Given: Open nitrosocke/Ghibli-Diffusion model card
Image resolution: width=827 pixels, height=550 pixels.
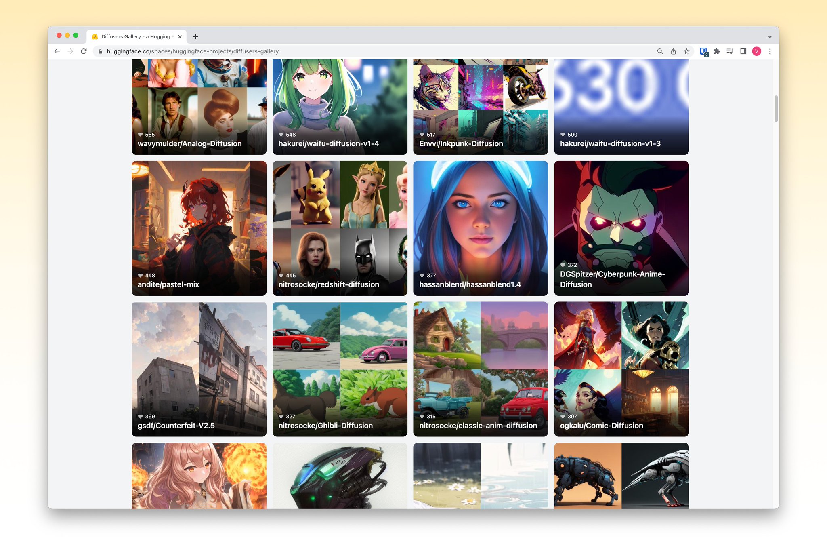Looking at the screenshot, I should (340, 369).
